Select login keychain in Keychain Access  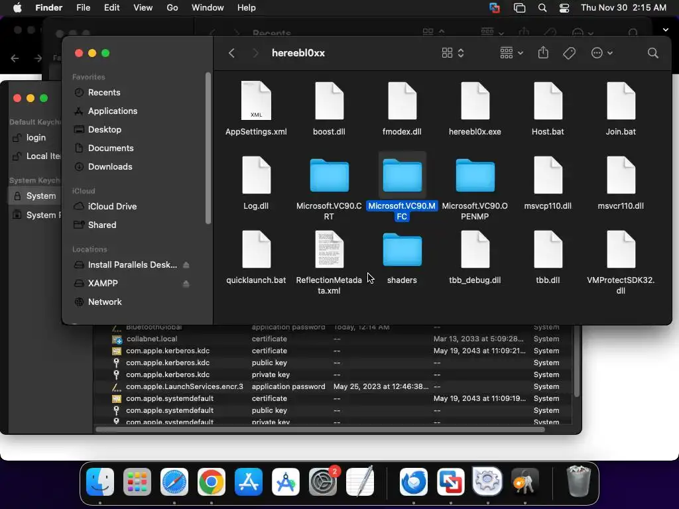36,138
